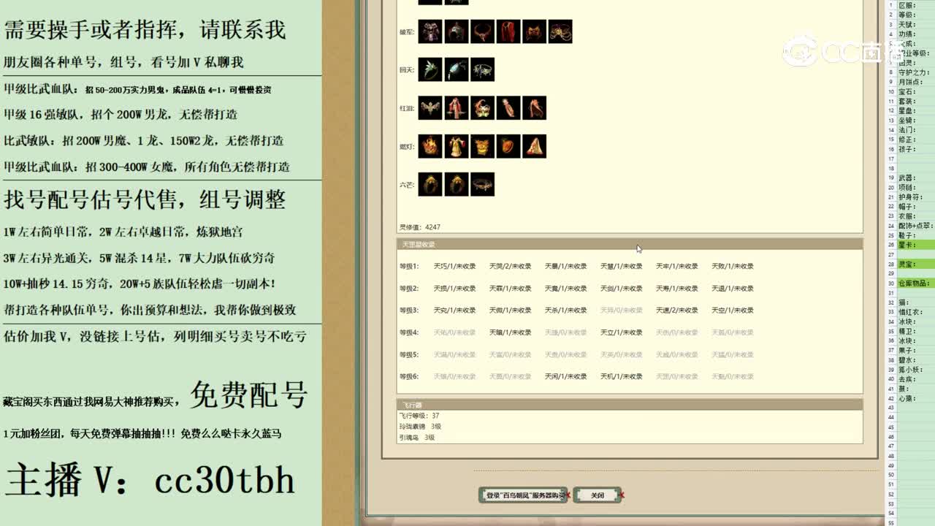
Task: Click the armor icon in the 破军 row
Action: (x=430, y=31)
